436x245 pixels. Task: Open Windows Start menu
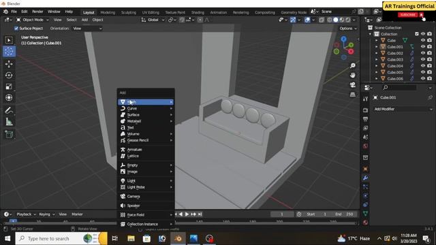pos(7,238)
